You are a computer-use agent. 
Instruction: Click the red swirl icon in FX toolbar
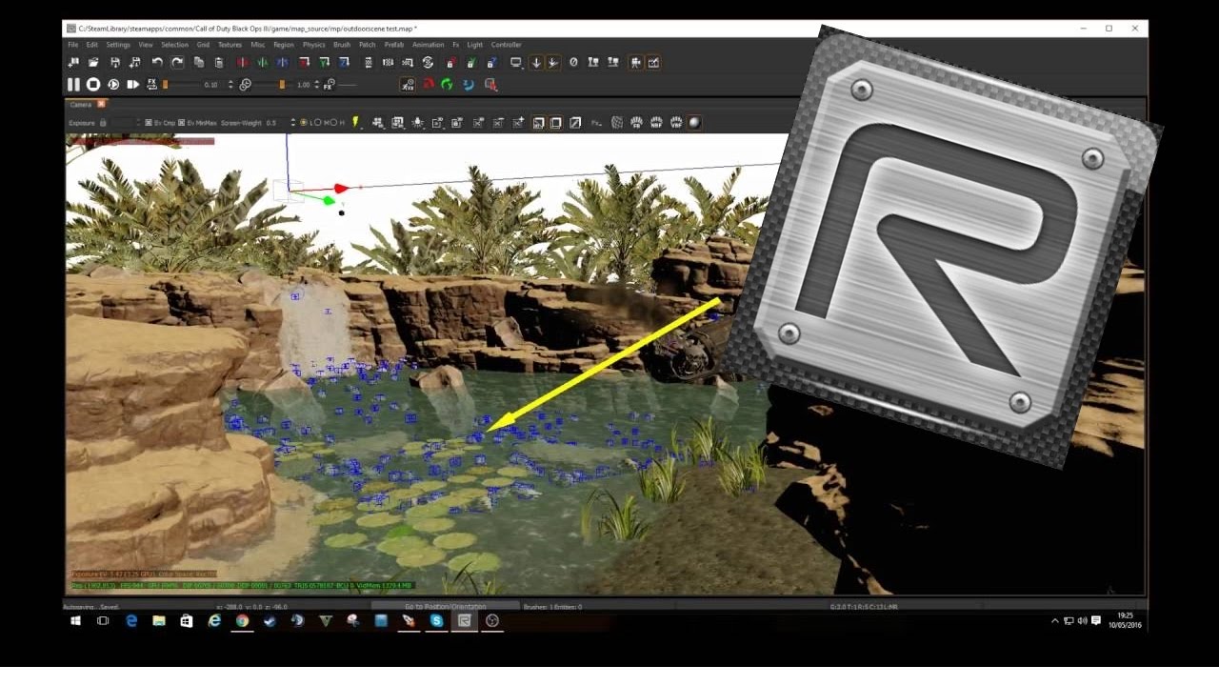[429, 85]
